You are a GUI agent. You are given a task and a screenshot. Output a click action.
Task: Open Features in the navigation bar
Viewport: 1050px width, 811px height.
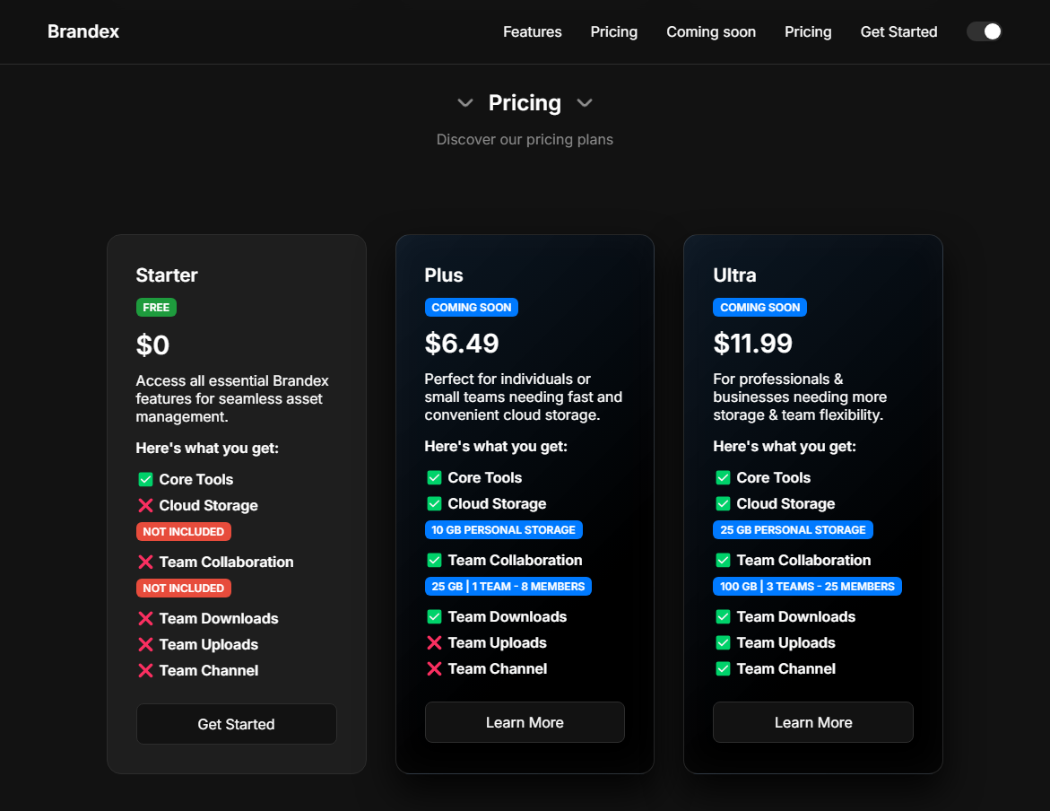click(533, 32)
